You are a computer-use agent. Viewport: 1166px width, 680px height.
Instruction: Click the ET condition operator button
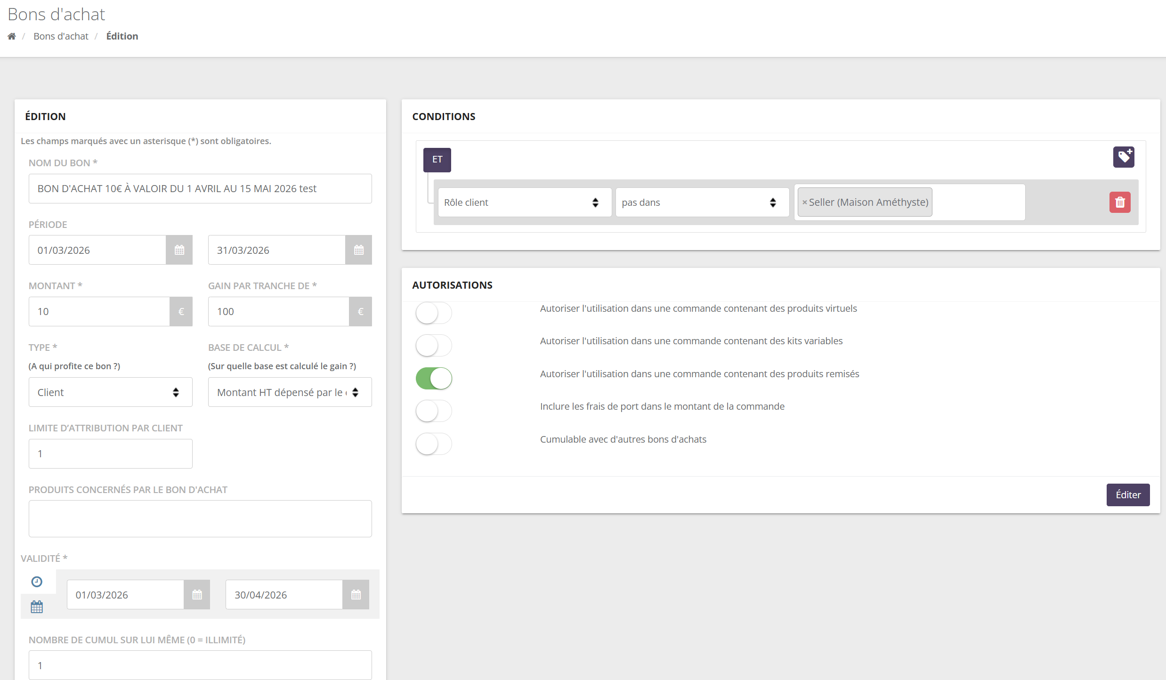pos(437,160)
